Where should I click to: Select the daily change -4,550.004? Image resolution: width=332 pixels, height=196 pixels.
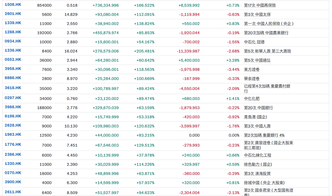point(189,89)
